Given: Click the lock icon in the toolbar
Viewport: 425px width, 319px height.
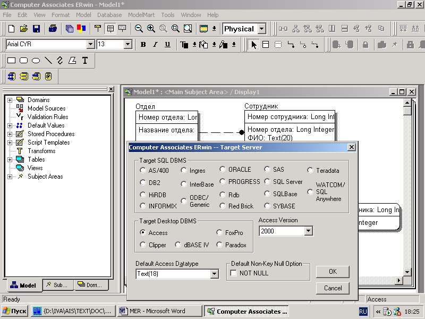Looking at the screenshot, I should 365,45.
